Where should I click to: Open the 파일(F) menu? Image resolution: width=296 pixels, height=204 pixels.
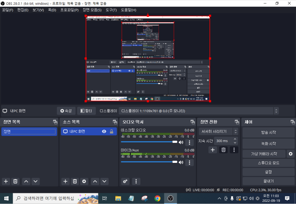coord(8,10)
